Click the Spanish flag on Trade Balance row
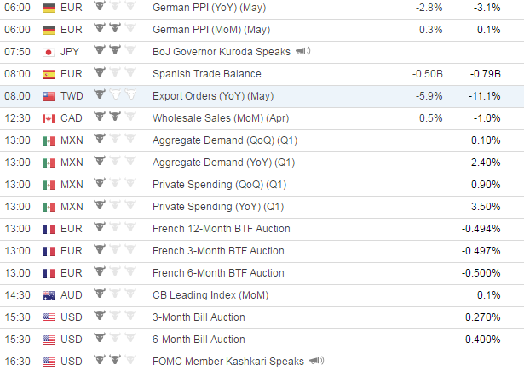The image size is (524, 371). [49, 74]
